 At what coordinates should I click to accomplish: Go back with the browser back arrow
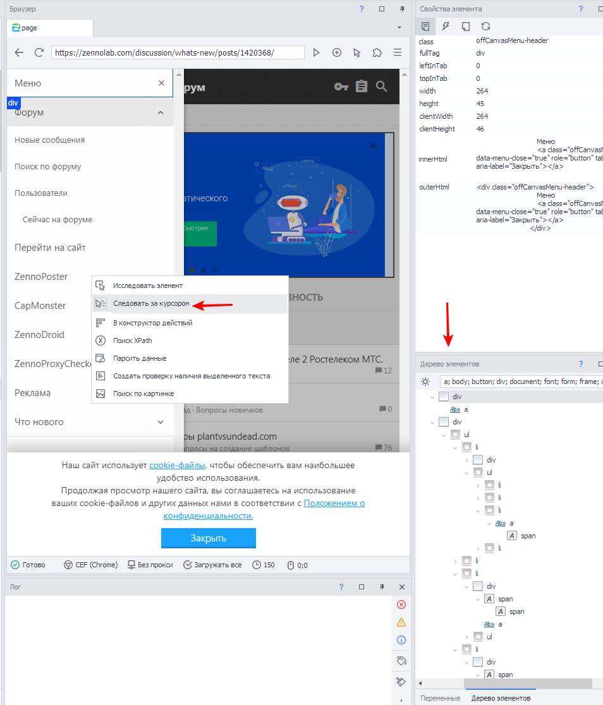click(x=19, y=52)
